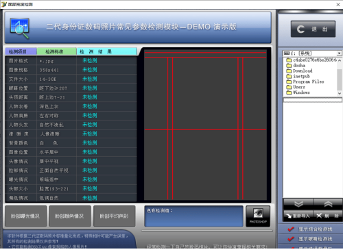Click the 脸宽193-221 standard value
Image resolution: width=343 pixels, height=250 pixels.
click(54, 189)
